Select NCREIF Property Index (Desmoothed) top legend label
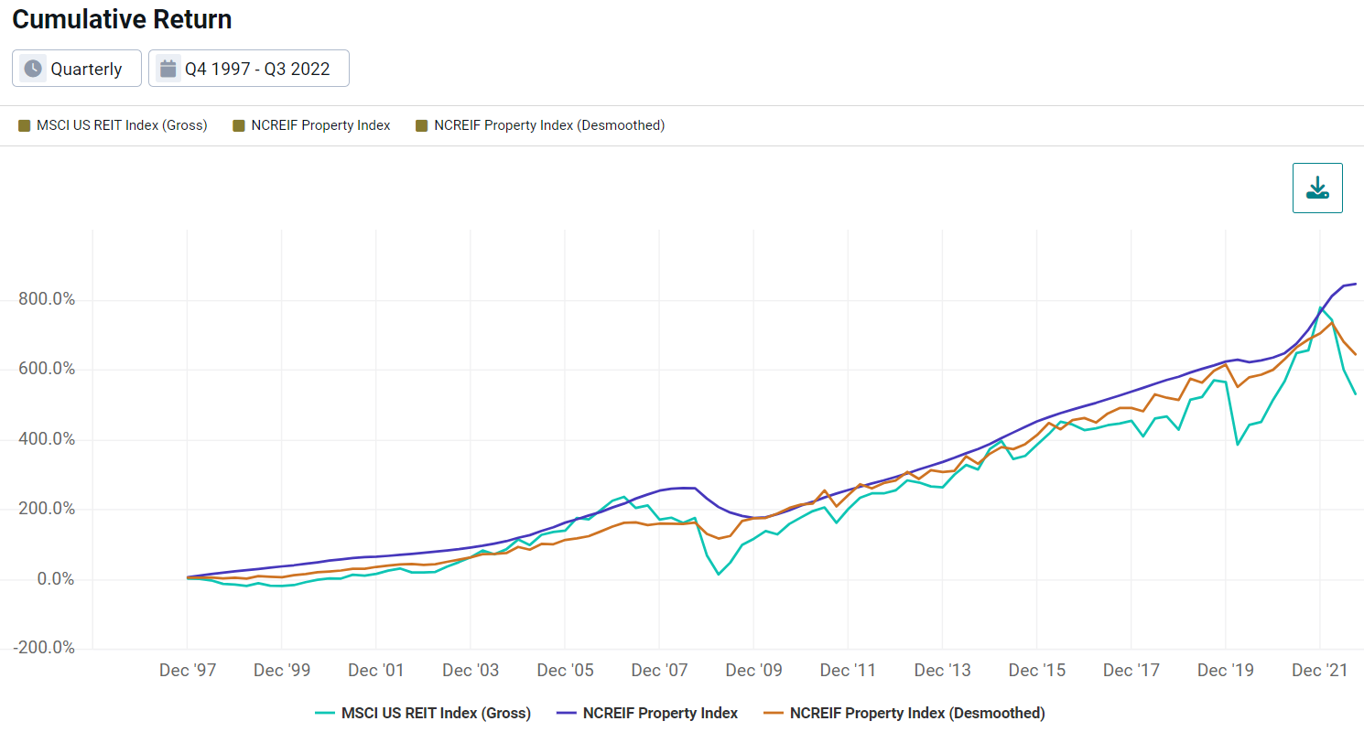 click(549, 125)
